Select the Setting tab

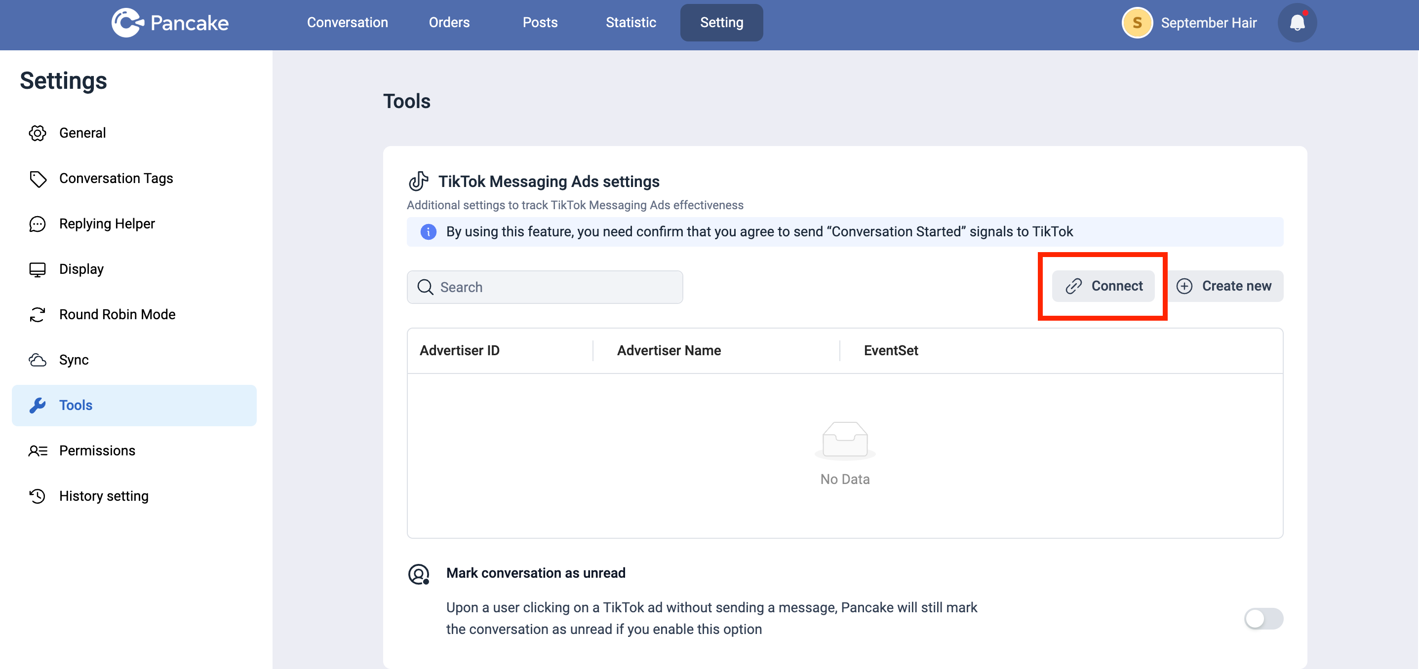722,23
